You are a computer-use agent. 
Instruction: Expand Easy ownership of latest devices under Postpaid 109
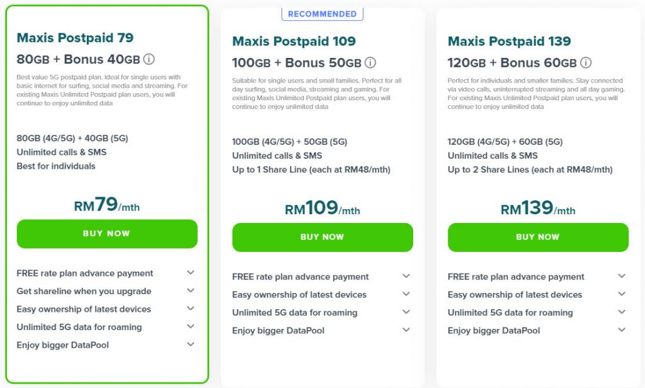point(321,295)
